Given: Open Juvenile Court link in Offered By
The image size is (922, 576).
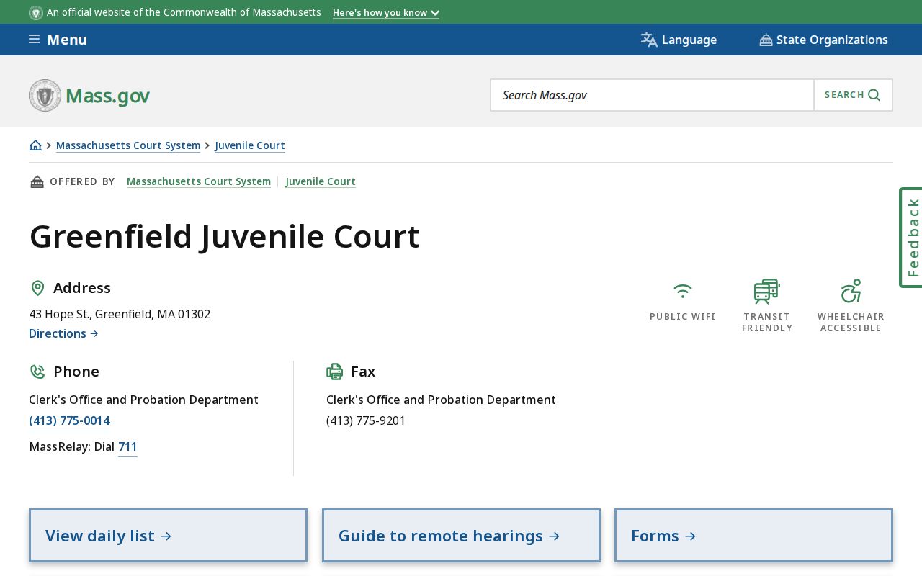Looking at the screenshot, I should click(321, 181).
